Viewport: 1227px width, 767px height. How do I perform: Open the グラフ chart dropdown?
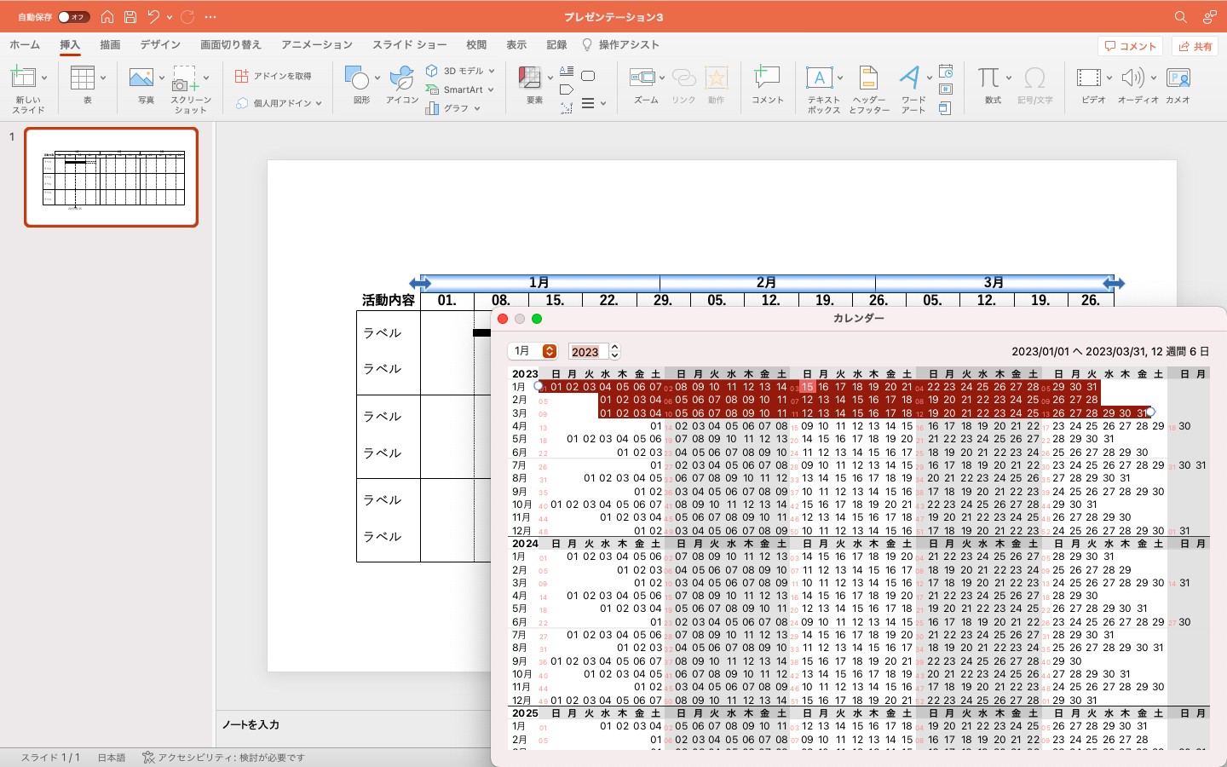454,108
